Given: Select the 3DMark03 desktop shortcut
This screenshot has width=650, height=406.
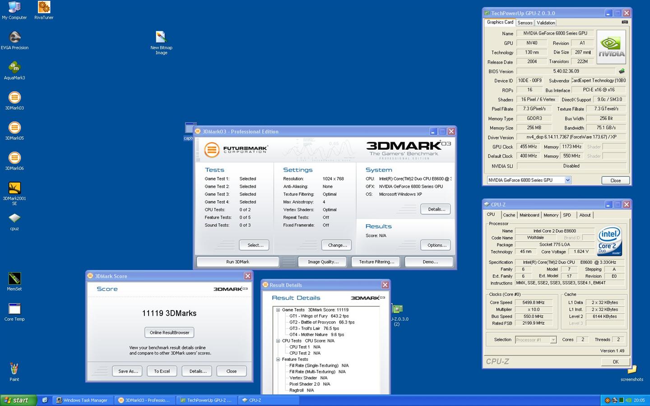Looking at the screenshot, I should 14,101.
